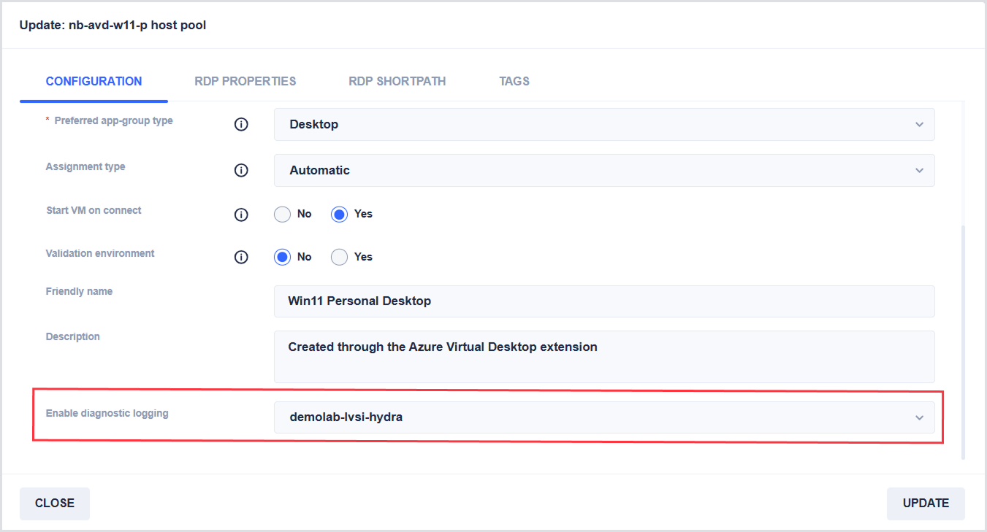Screen dimensions: 987x532
Task: Click the Update button
Action: [x=926, y=504]
